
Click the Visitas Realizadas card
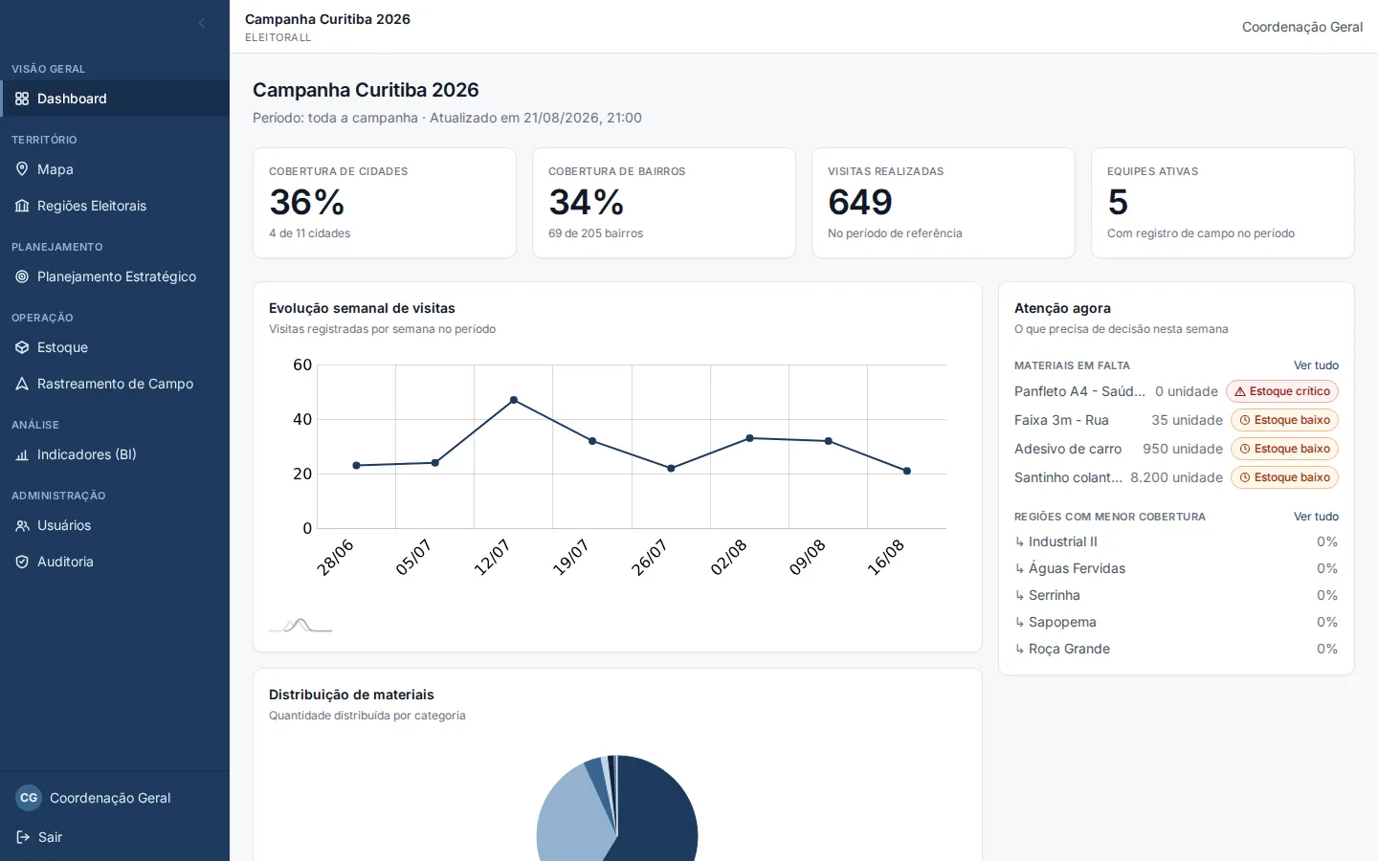(x=944, y=203)
